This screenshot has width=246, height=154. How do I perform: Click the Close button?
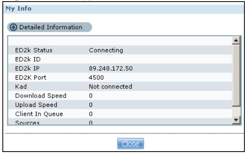point(130,144)
